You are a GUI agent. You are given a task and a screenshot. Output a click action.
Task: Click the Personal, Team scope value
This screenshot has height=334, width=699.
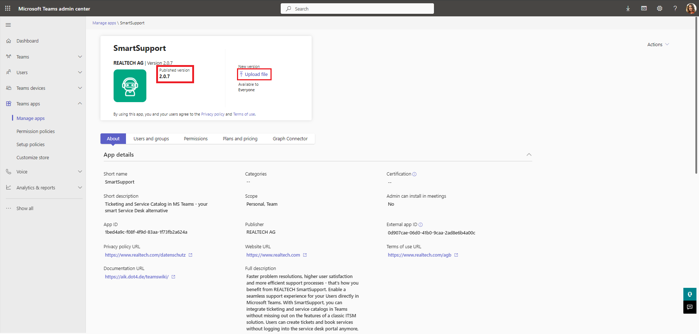[x=262, y=204]
